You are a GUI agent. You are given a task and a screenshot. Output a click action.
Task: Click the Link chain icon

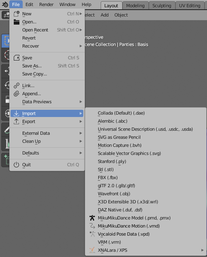tap(17, 86)
